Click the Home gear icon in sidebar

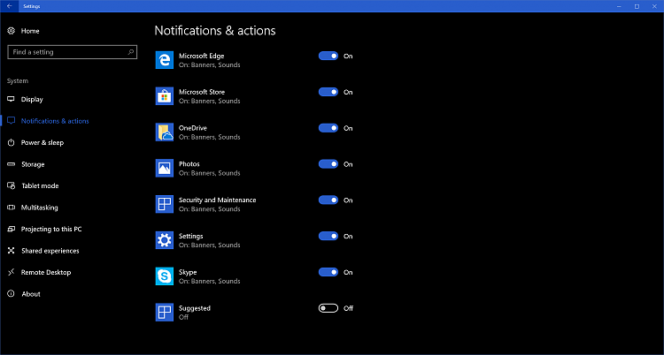(x=11, y=31)
